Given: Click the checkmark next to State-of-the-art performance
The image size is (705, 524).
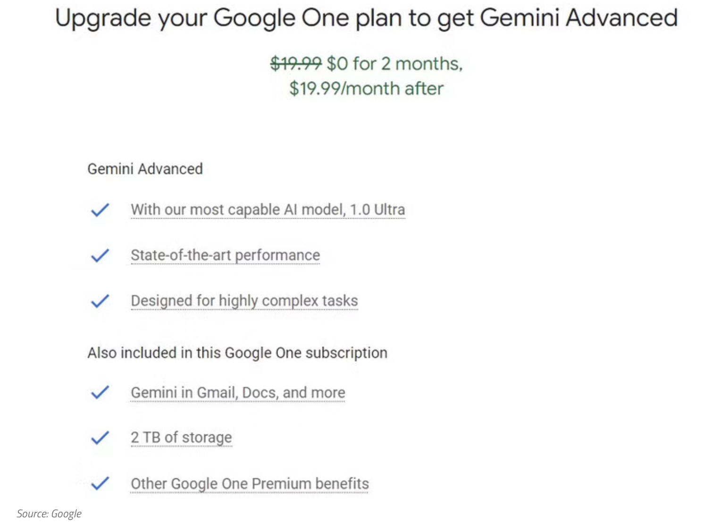Looking at the screenshot, I should (x=100, y=255).
